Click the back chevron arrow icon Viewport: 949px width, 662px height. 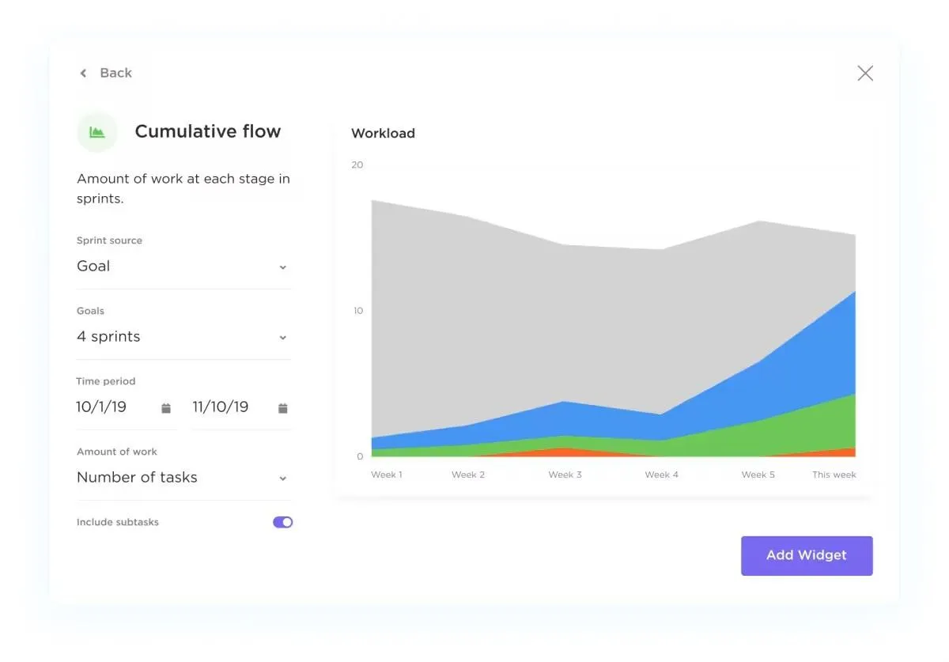pyautogui.click(x=83, y=73)
